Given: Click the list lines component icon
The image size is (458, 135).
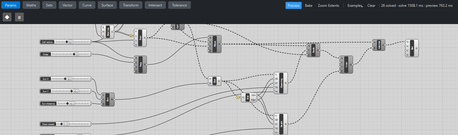Looking at the screenshot, I should 19,17.
